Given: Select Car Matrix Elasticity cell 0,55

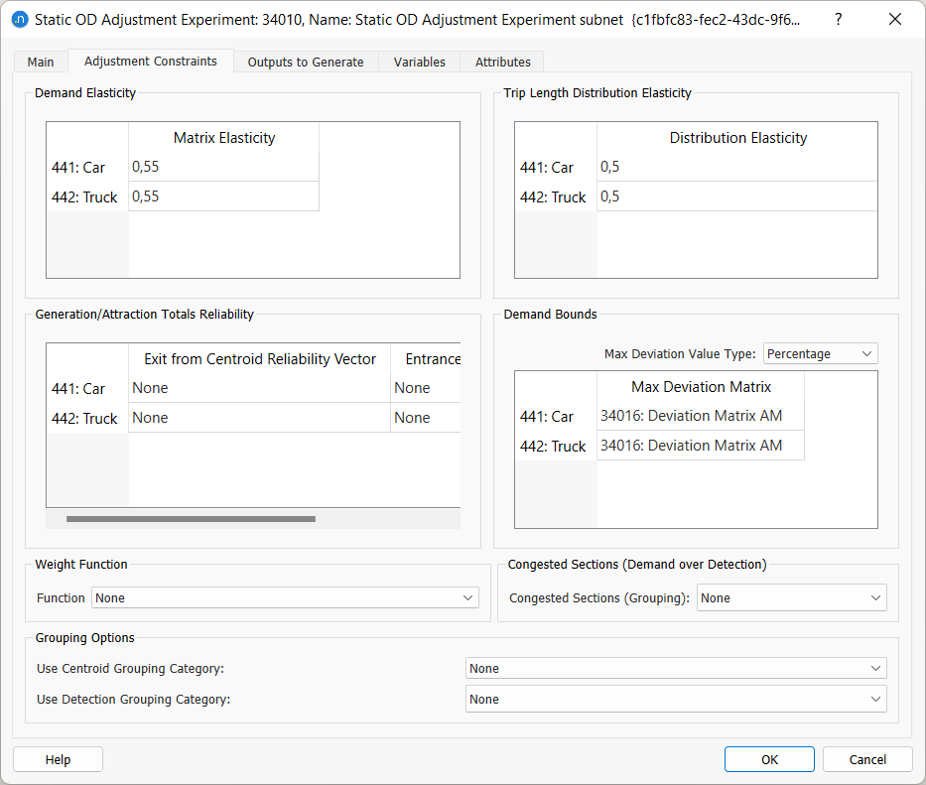Looking at the screenshot, I should (223, 167).
